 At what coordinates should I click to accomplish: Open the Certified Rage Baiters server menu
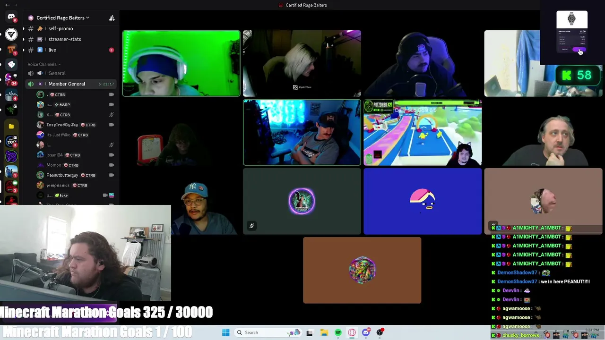tap(62, 18)
